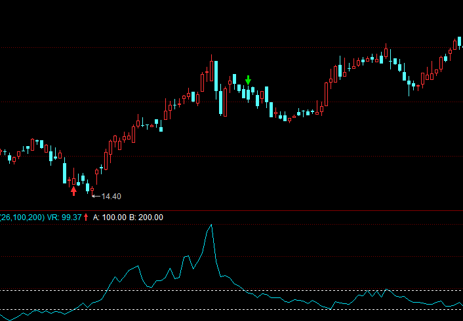This screenshot has width=463, height=321.
Task: Click the red up arrow beside VR value
Action: (86, 217)
